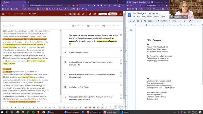Click the Review button
The image size is (203, 114).
[113, 14]
